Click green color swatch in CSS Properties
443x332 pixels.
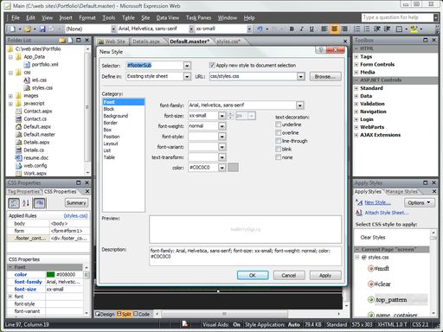click(x=50, y=274)
